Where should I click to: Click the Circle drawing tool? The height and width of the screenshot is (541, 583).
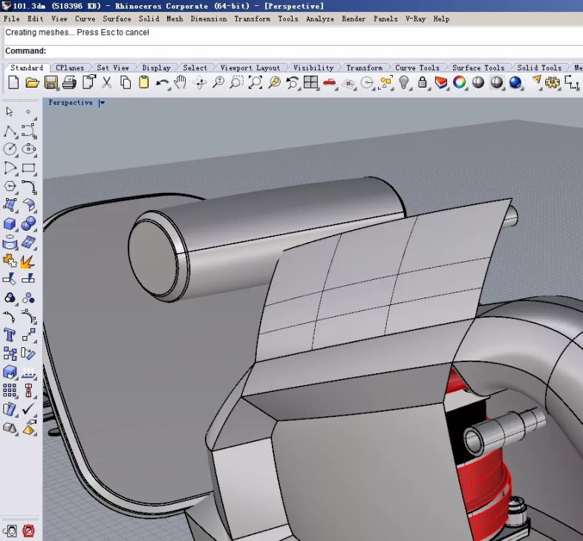point(10,149)
